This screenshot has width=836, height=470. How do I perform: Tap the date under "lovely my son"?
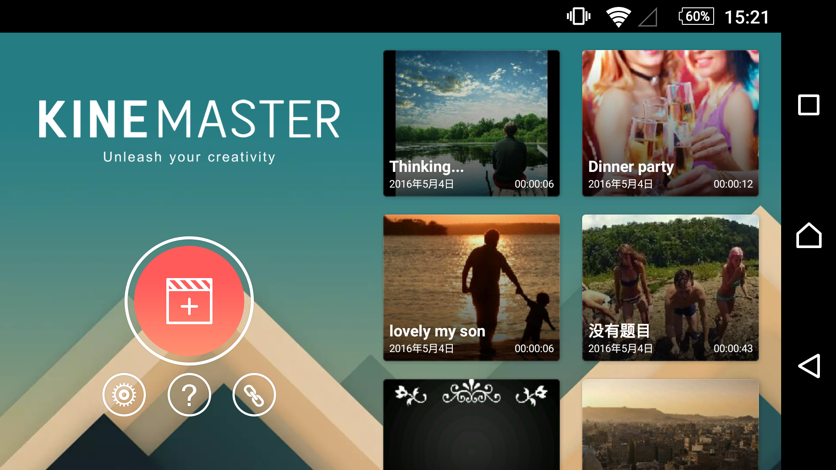coord(421,349)
